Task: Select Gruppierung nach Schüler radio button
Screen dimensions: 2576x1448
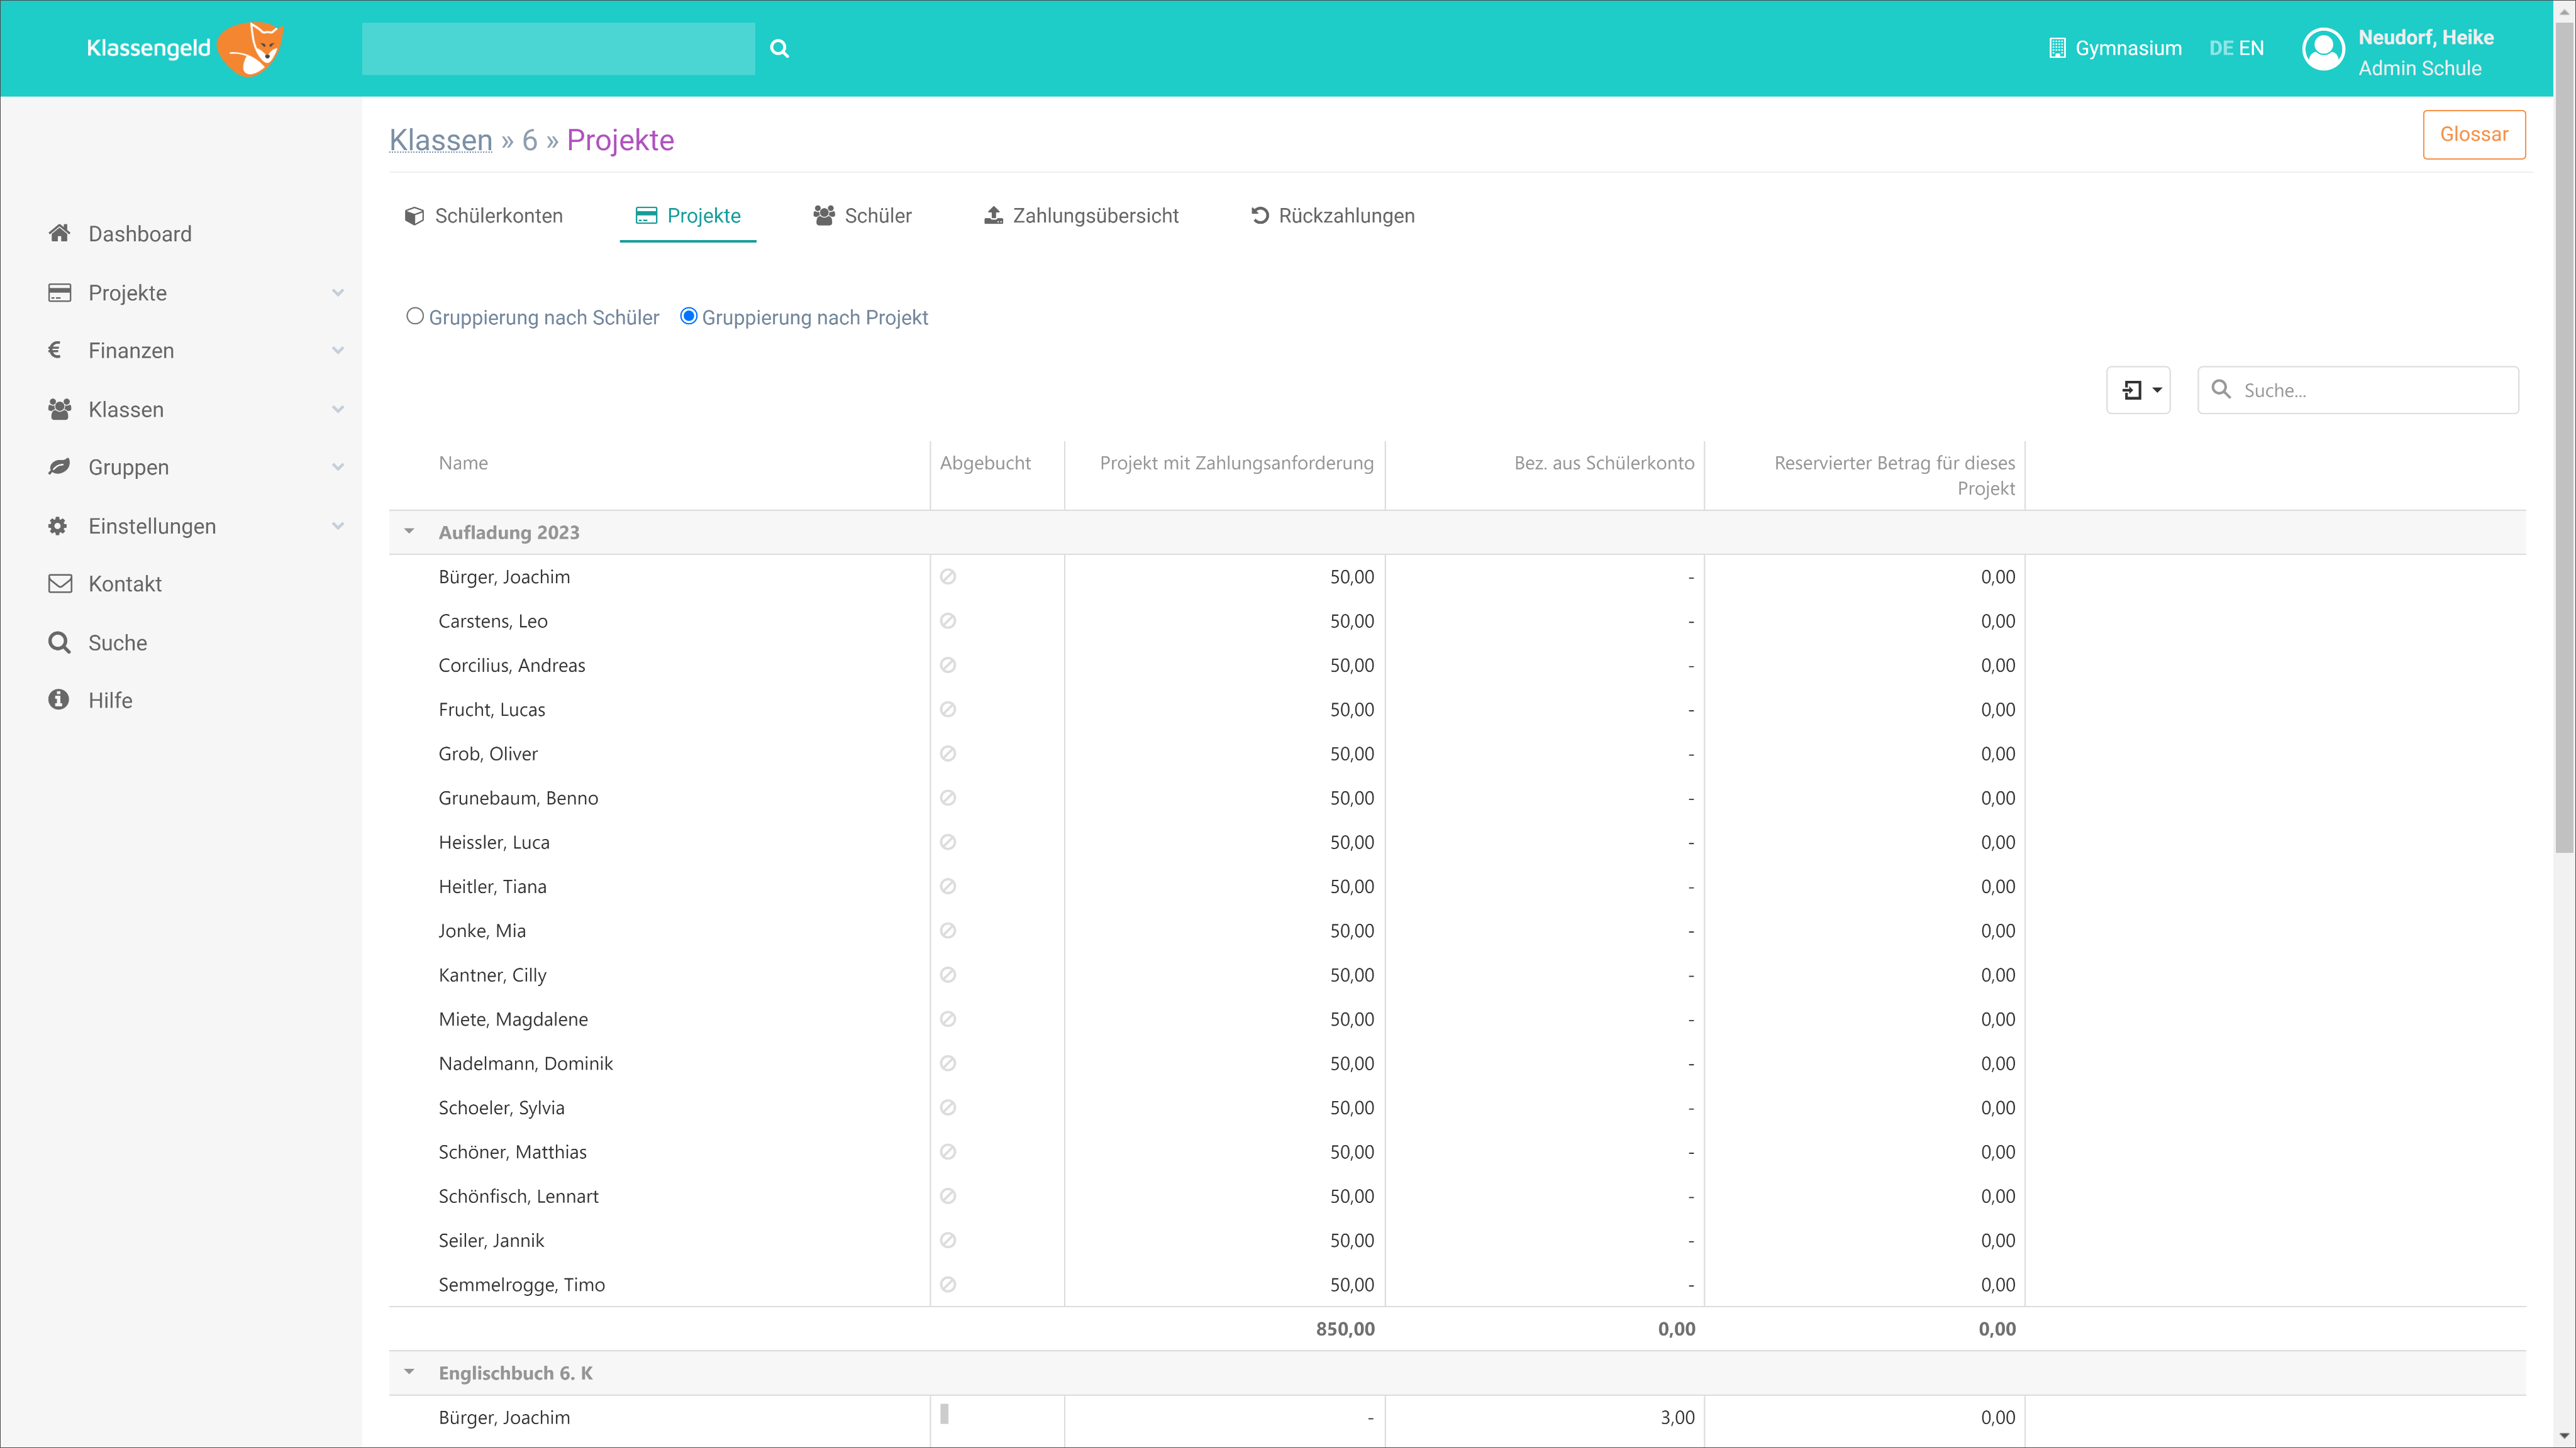Action: (415, 315)
